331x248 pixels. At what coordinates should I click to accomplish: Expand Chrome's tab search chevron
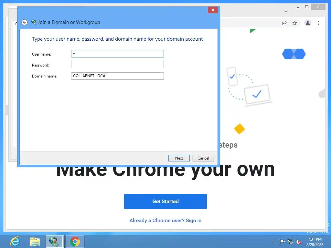(286, 12)
